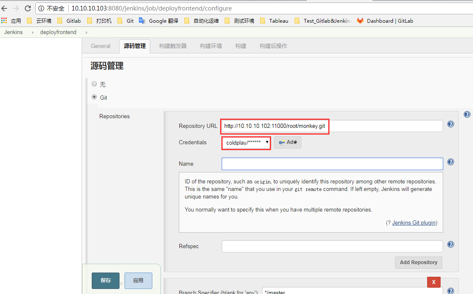Go to deployfrontend breadcrumb link
The width and height of the screenshot is (473, 294).
pos(58,32)
